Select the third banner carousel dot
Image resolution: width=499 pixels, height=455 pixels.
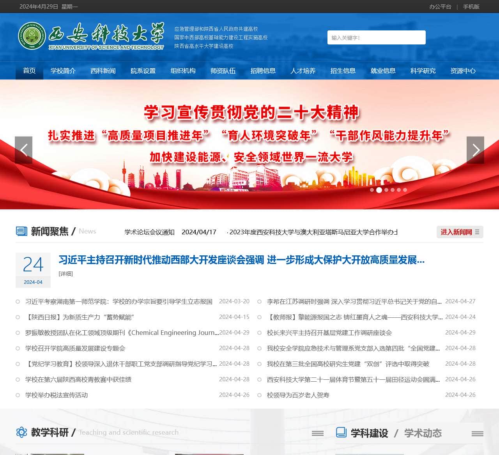tap(386, 190)
